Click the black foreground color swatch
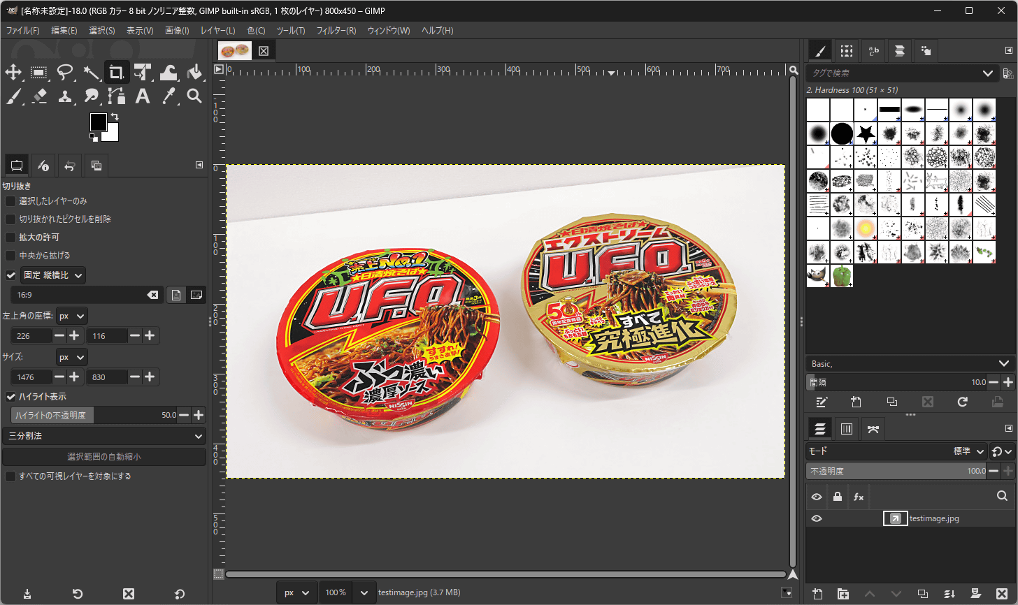The height and width of the screenshot is (605, 1018). coord(98,122)
